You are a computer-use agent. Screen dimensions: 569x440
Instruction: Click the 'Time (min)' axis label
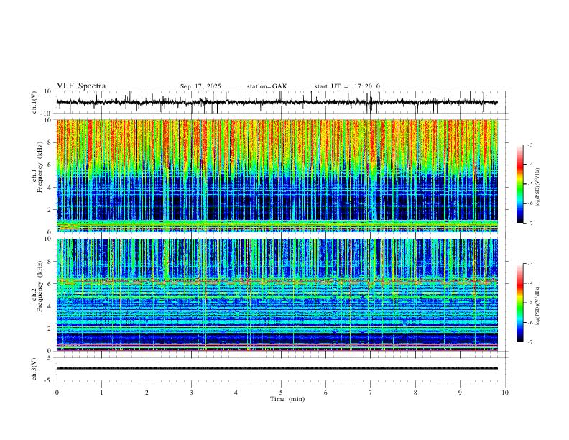coord(287,399)
